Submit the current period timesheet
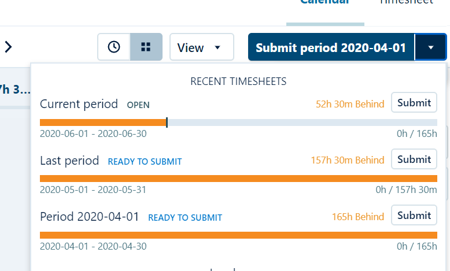This screenshot has height=271, width=450. (x=414, y=102)
